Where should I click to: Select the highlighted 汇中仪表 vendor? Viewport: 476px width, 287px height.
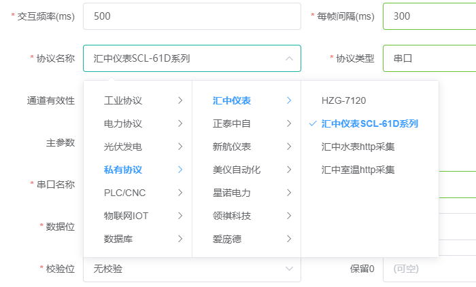246,100
